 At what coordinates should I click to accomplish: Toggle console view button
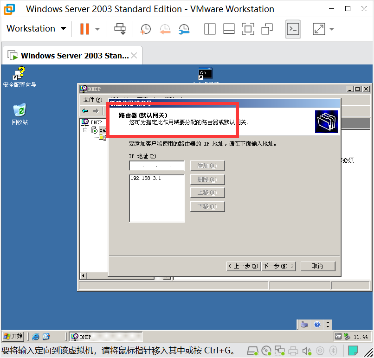point(293,29)
